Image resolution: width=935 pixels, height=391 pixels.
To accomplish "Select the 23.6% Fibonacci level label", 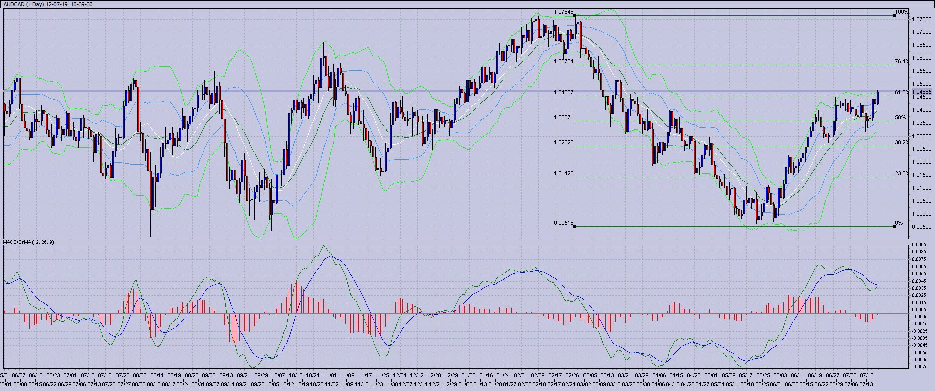I will tap(901, 173).
